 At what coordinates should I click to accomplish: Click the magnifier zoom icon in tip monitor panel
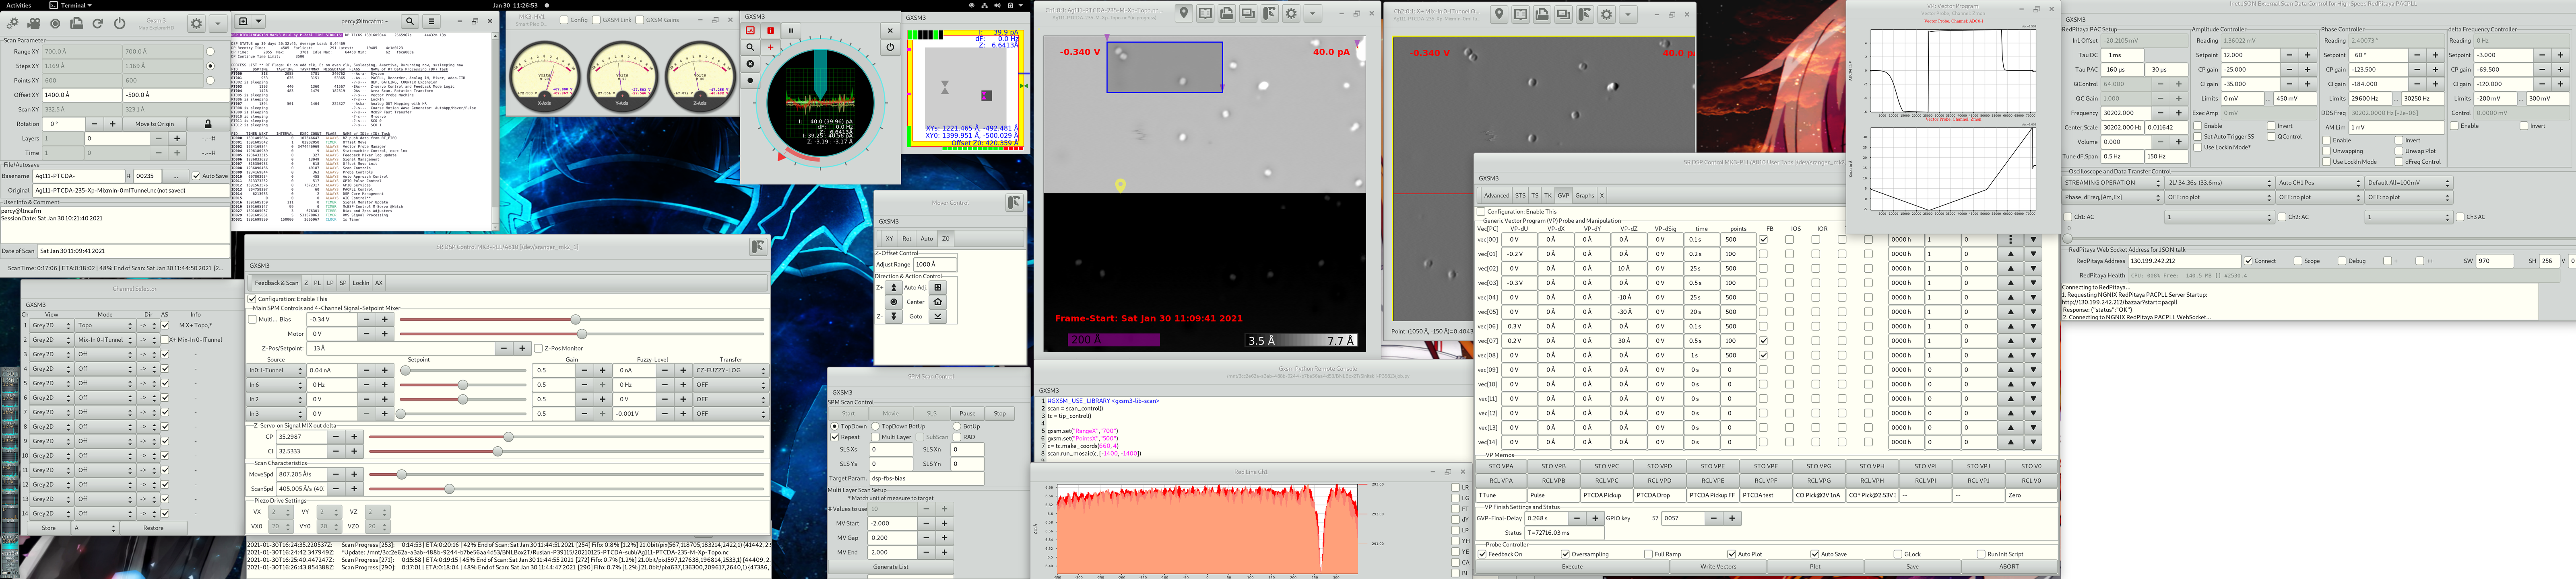point(750,47)
